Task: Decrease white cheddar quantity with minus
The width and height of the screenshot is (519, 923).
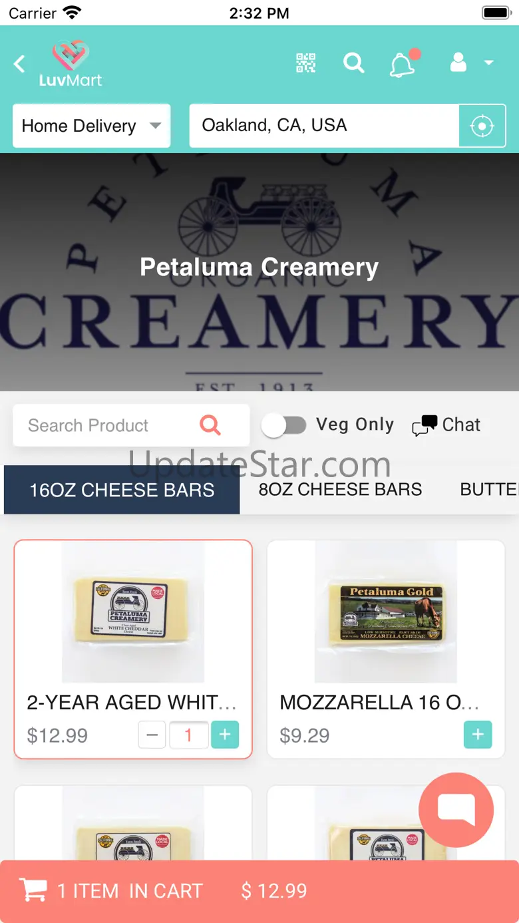Action: coord(152,735)
